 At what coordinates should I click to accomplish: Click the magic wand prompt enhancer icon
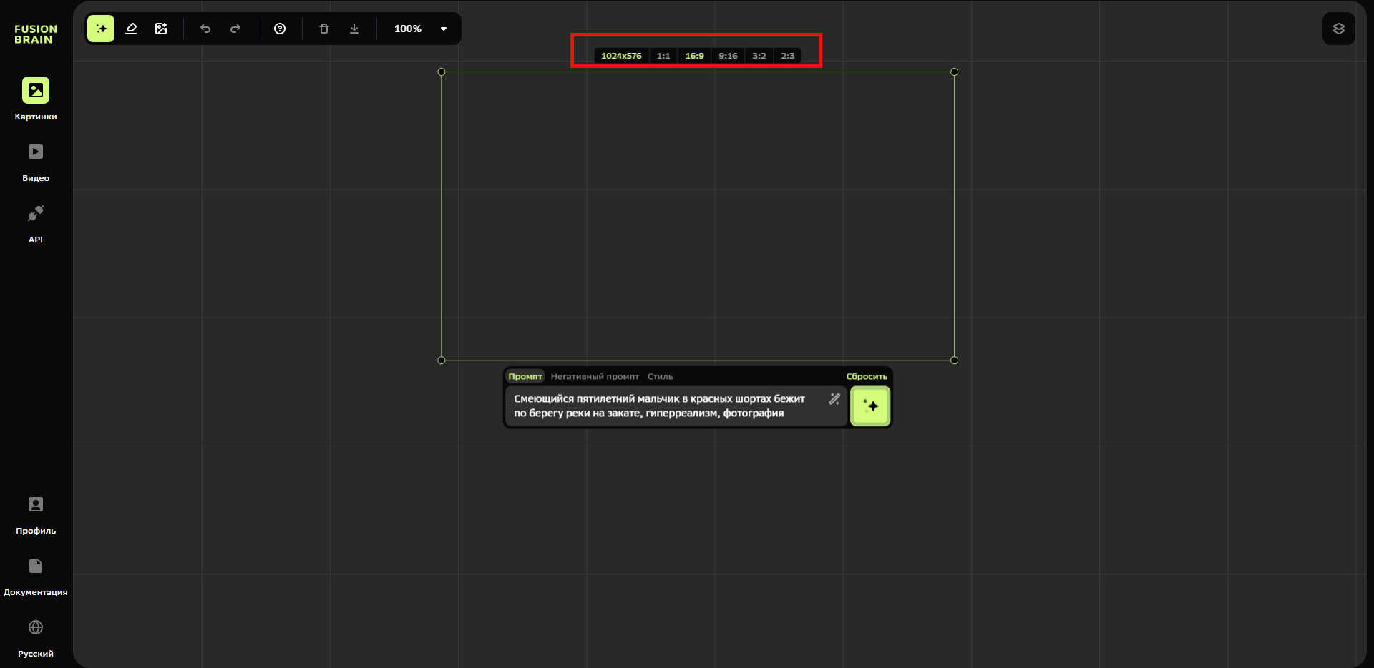[x=834, y=399]
